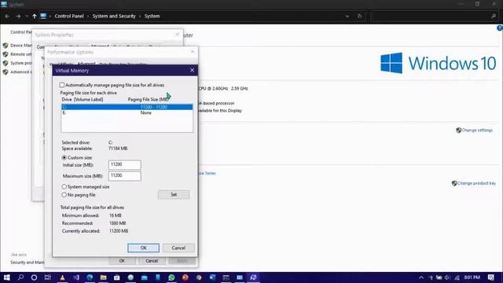Click the Set button

point(174,194)
